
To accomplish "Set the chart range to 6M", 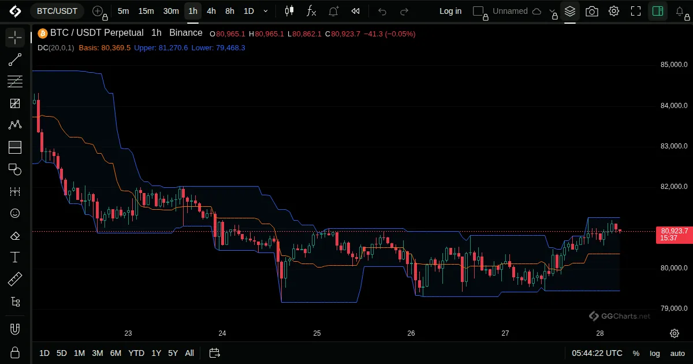I will coord(115,353).
